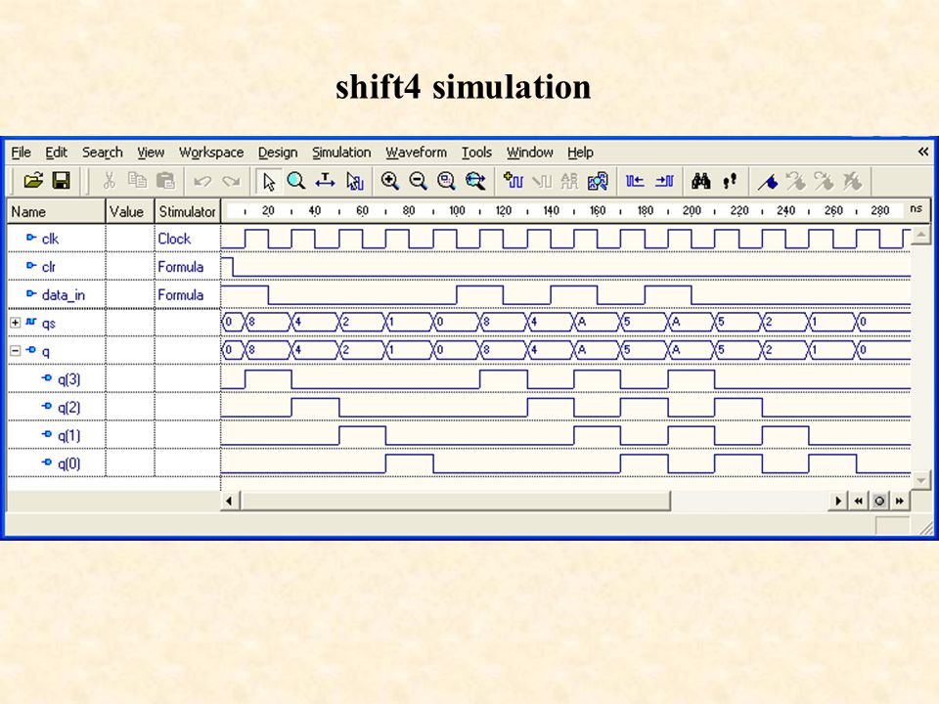Click the Compare Waveforms icon
The height and width of the screenshot is (704, 939).
[x=598, y=181]
